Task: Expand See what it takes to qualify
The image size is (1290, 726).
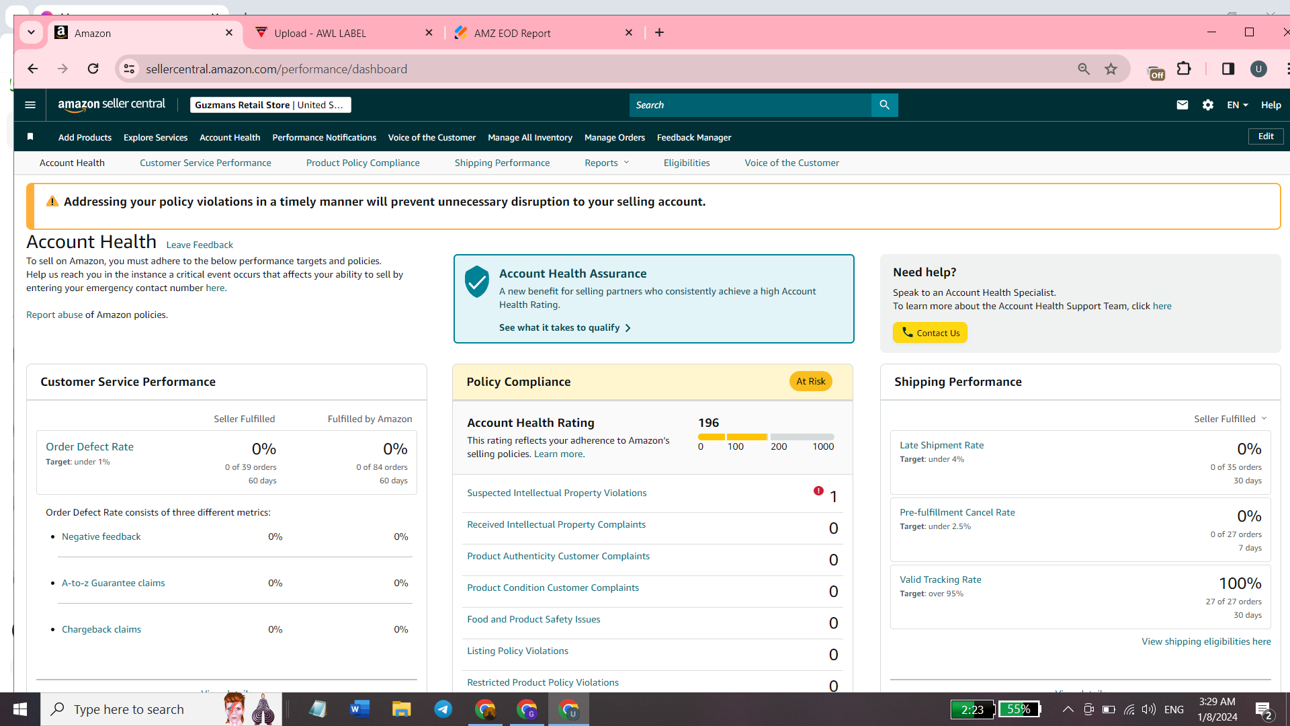Action: (564, 327)
